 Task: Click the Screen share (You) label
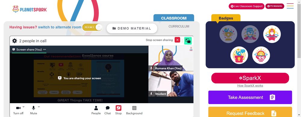coord(29,50)
